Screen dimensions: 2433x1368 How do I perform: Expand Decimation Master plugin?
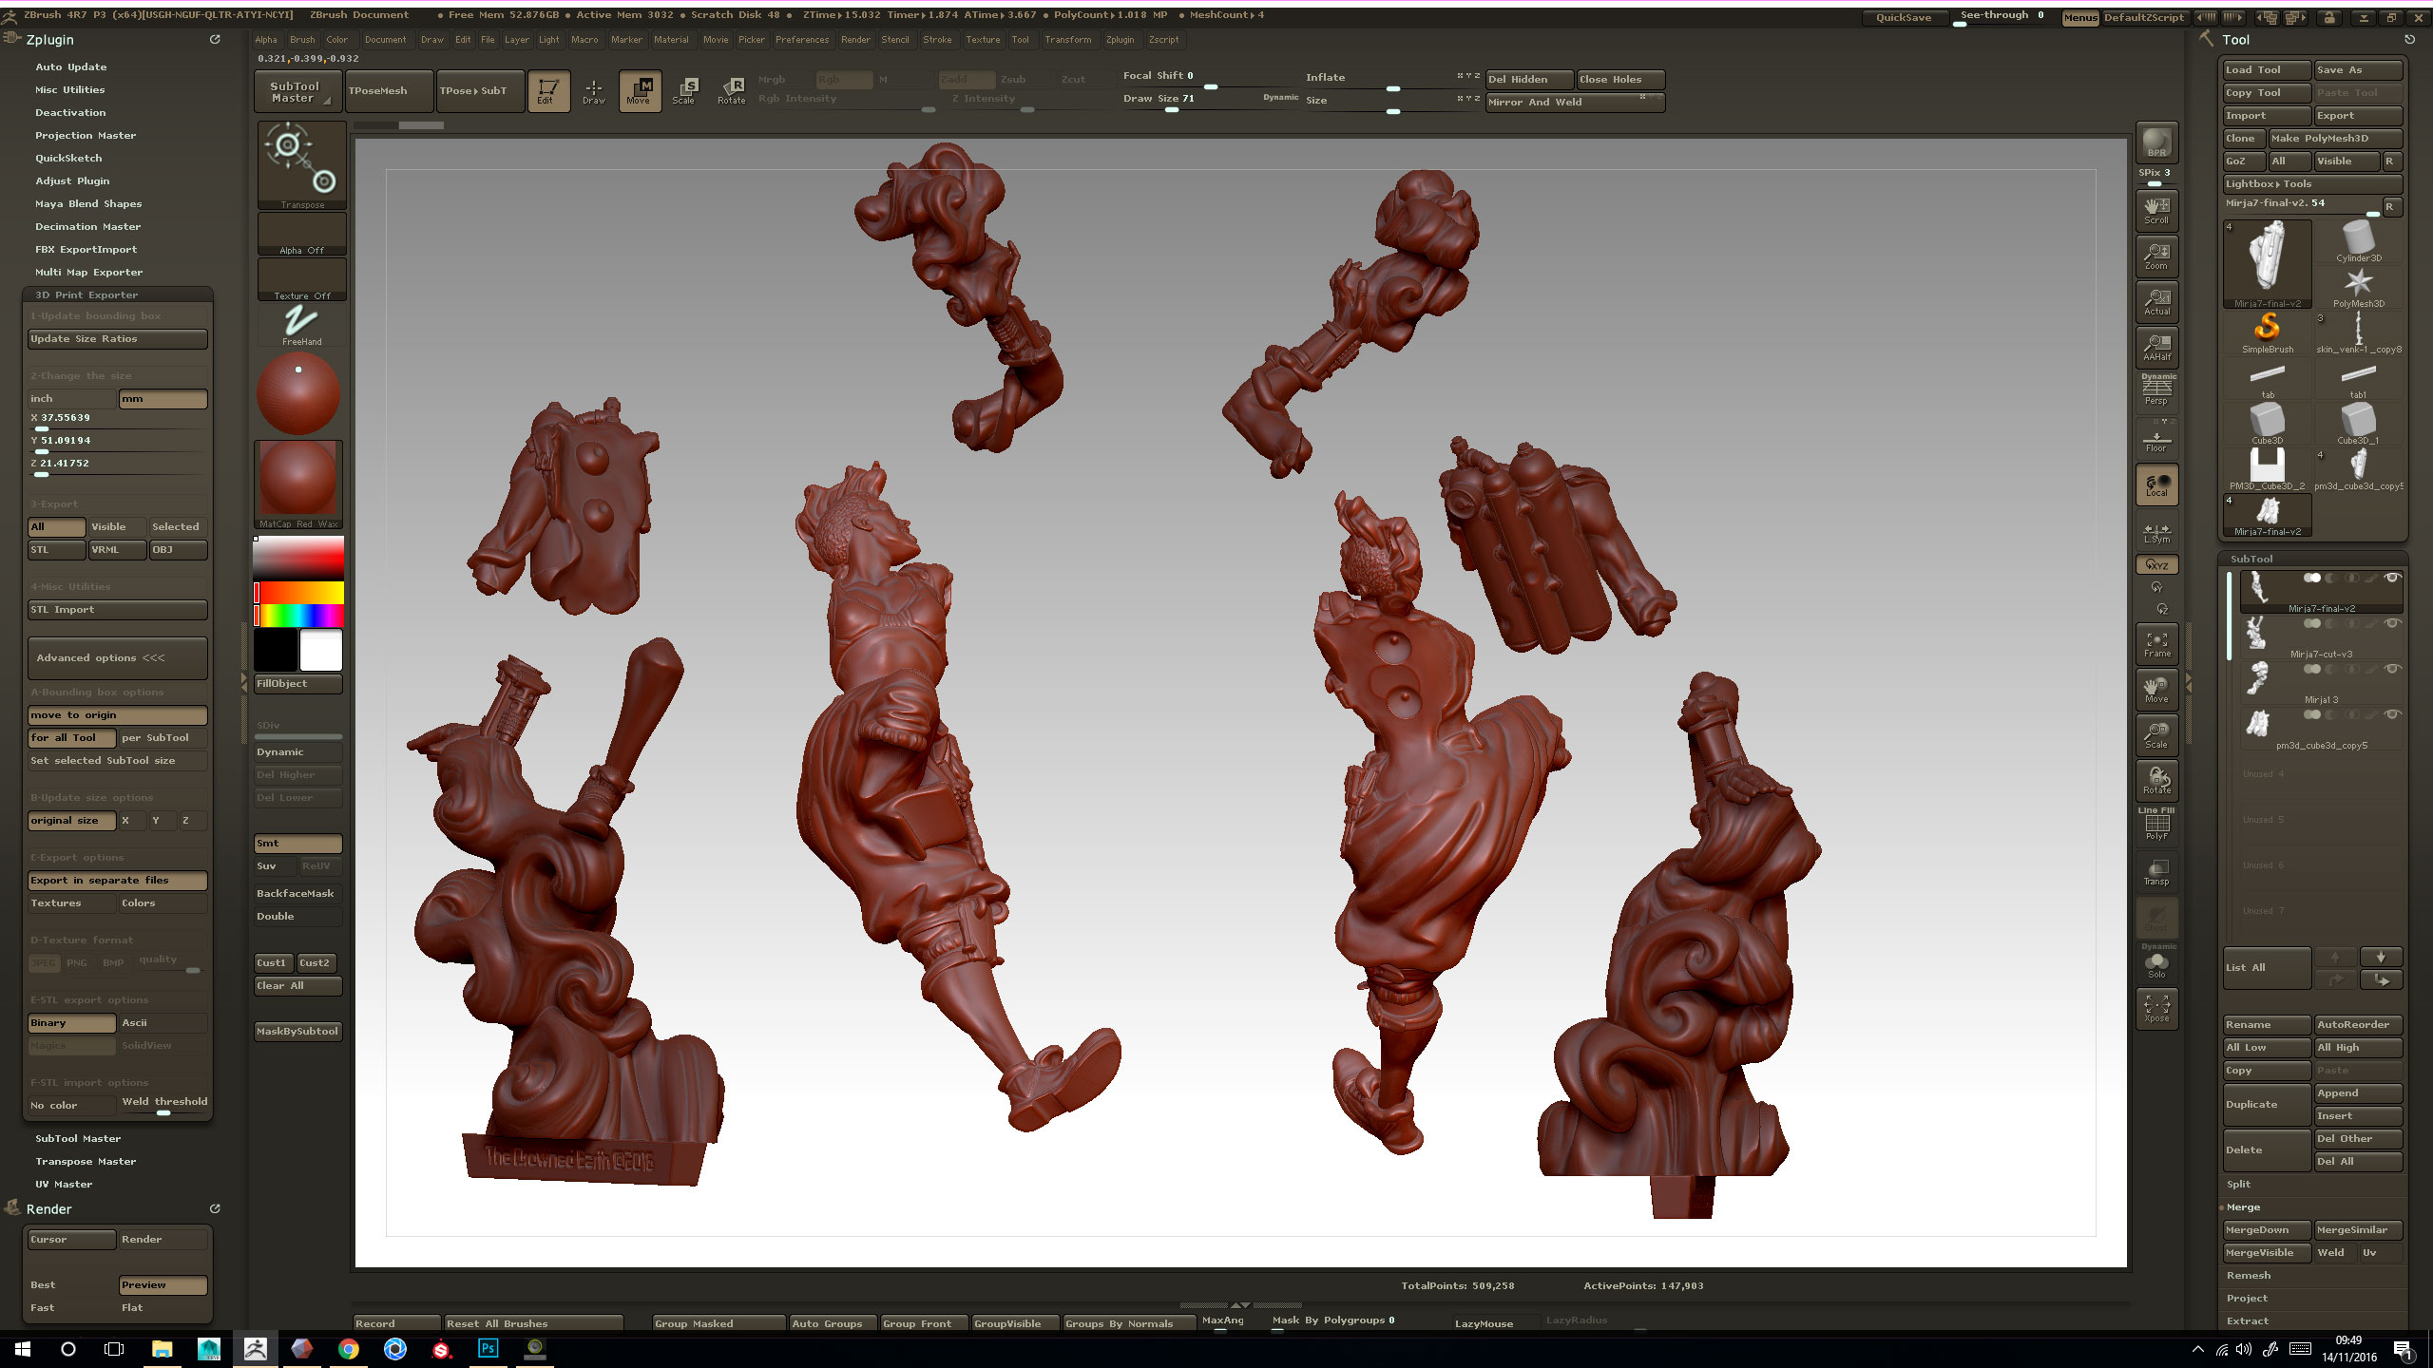click(87, 226)
